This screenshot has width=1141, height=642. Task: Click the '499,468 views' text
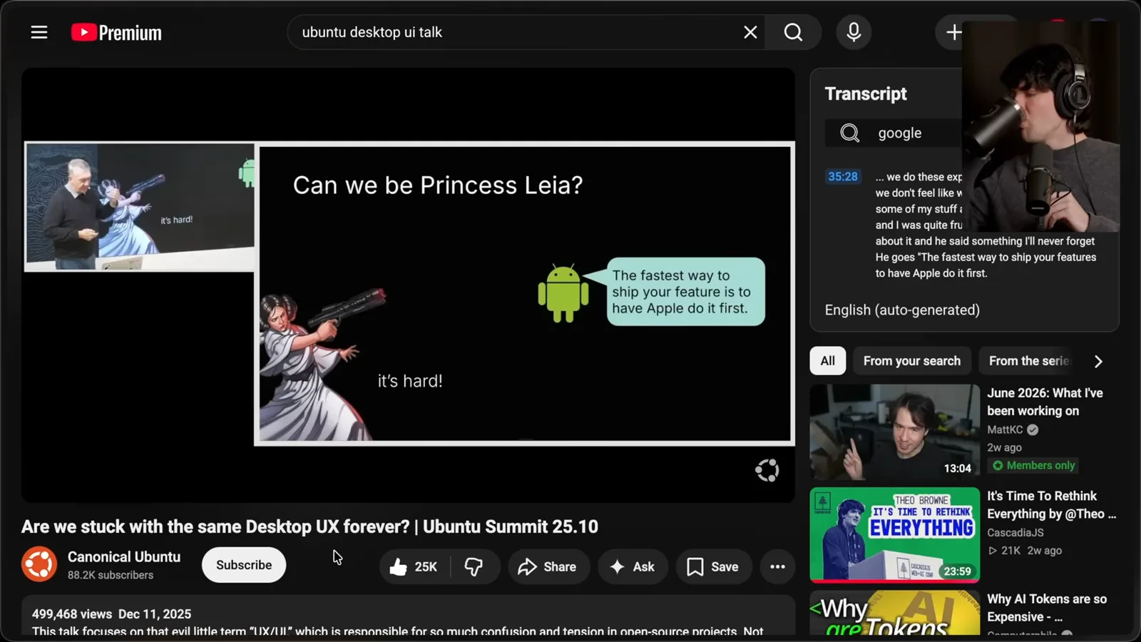[72, 613]
